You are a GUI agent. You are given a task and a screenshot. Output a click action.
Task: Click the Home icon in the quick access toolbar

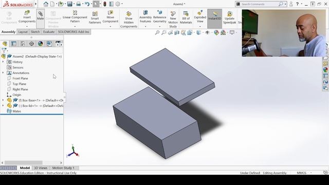[x=46, y=4]
